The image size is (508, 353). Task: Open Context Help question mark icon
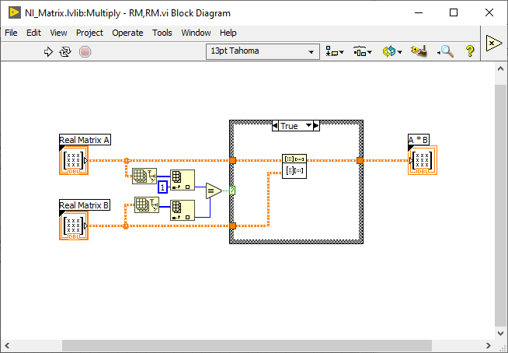pos(469,51)
